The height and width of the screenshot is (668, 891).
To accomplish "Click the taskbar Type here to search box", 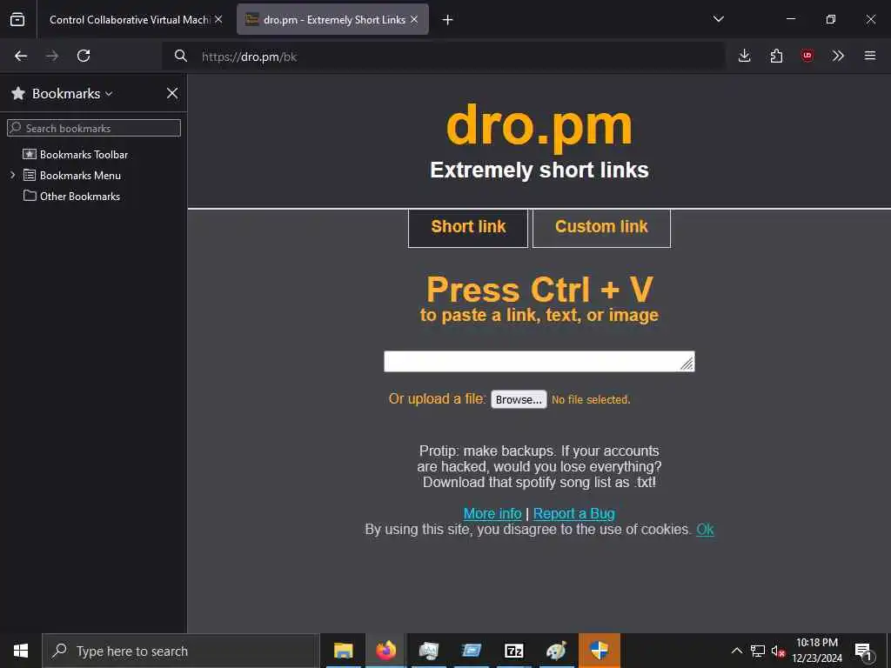I will [x=181, y=651].
